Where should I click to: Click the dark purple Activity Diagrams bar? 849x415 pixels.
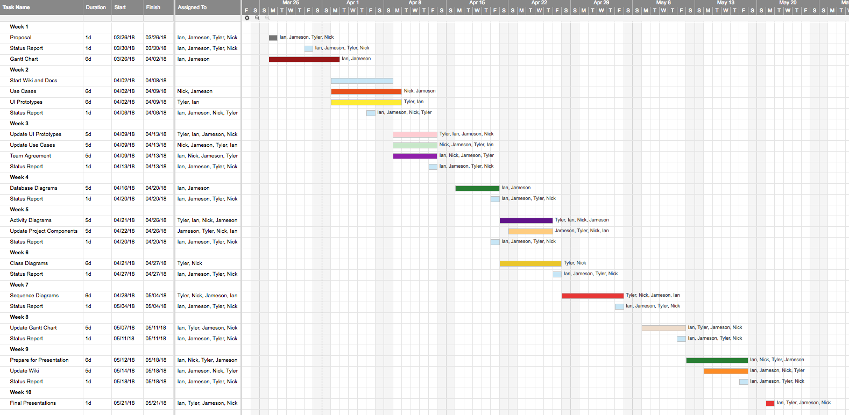point(526,220)
